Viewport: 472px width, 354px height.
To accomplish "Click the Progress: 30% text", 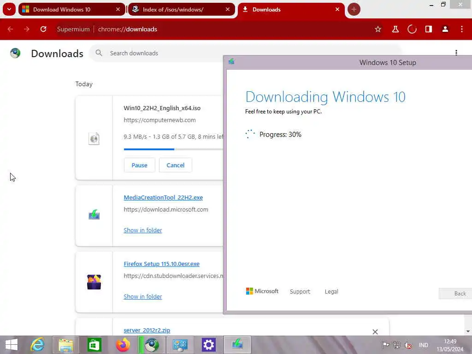I will point(280,135).
